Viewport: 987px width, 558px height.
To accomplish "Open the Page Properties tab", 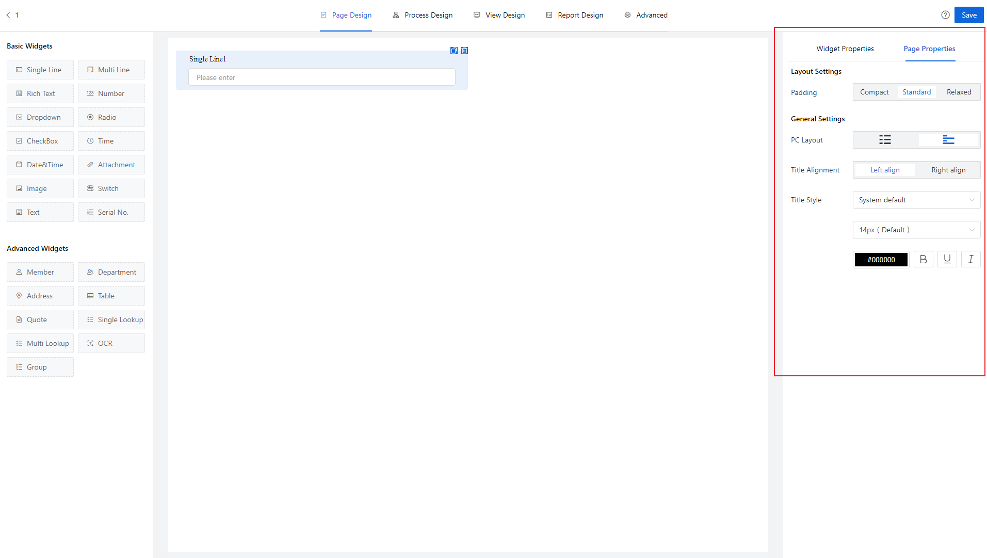I will coord(929,49).
